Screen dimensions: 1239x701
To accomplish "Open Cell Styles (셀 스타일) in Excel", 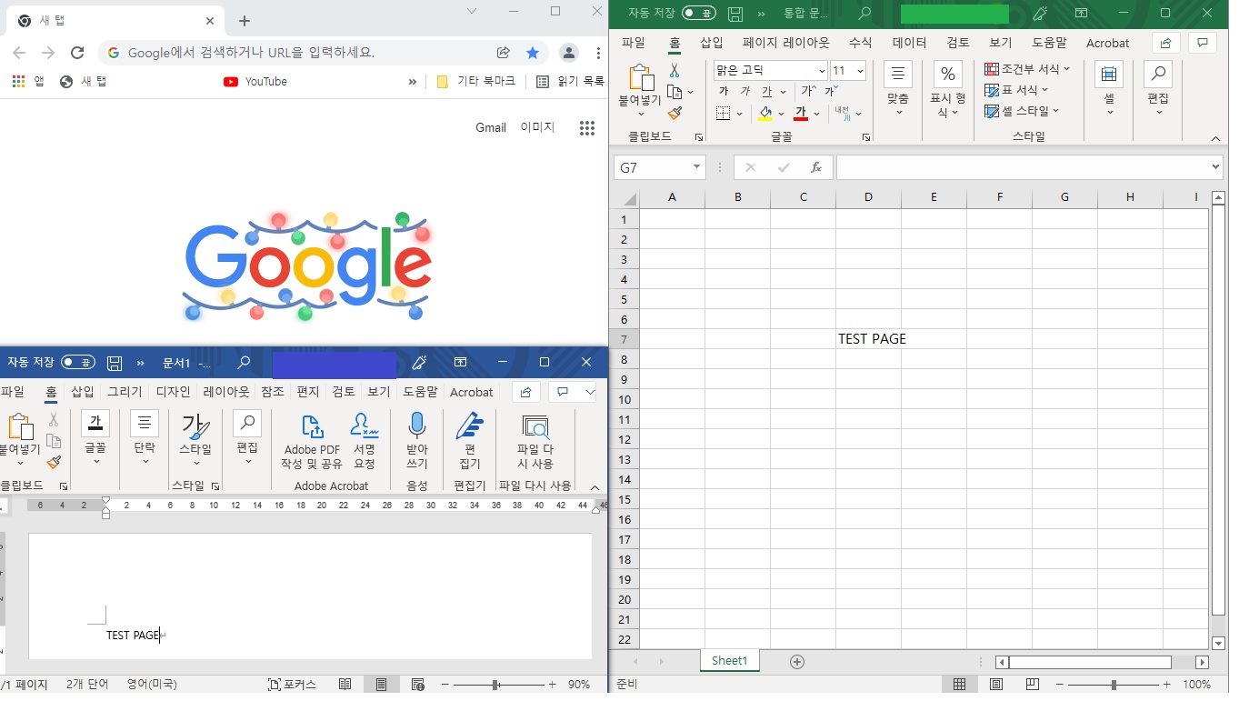I will 1023,111.
